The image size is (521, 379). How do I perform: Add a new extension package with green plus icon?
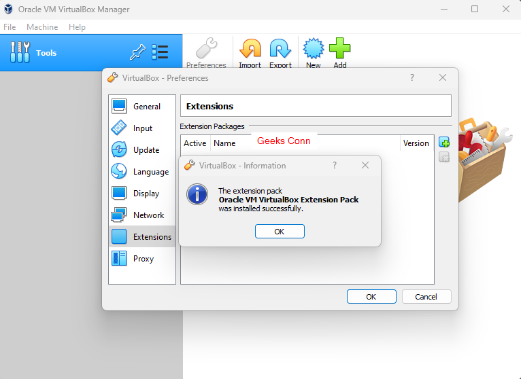(444, 142)
